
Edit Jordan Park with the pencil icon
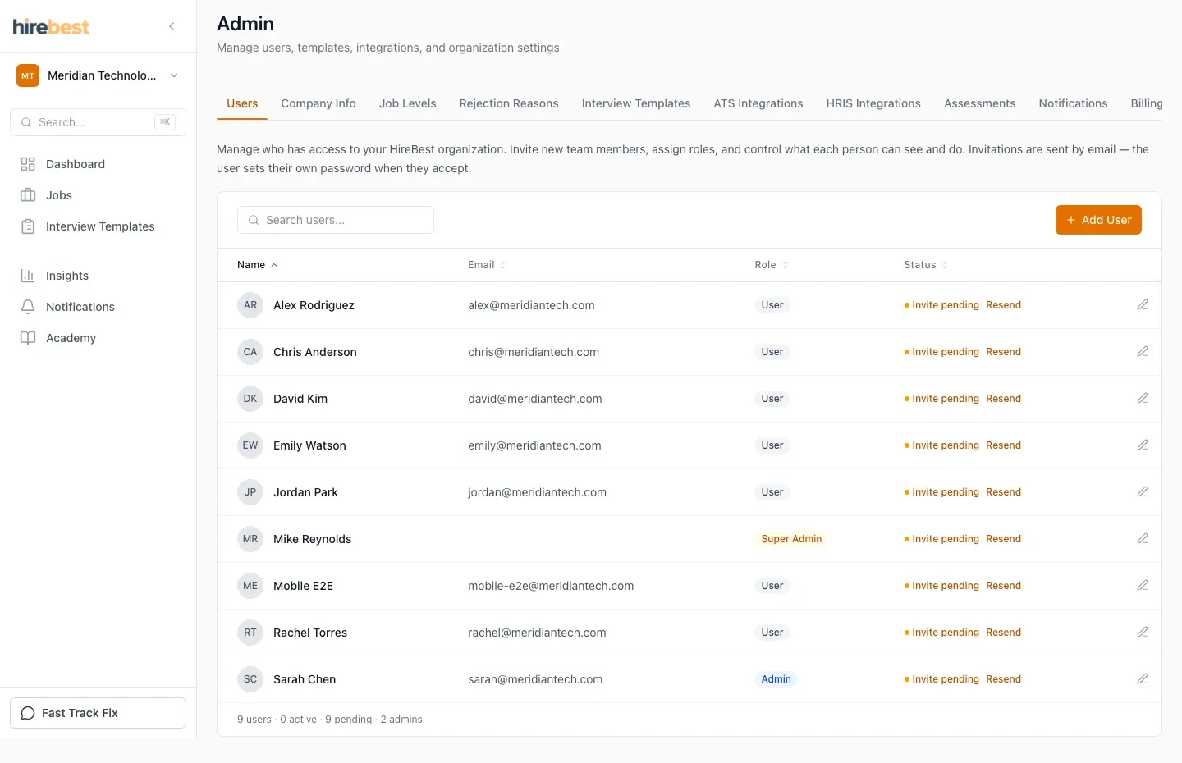tap(1142, 492)
